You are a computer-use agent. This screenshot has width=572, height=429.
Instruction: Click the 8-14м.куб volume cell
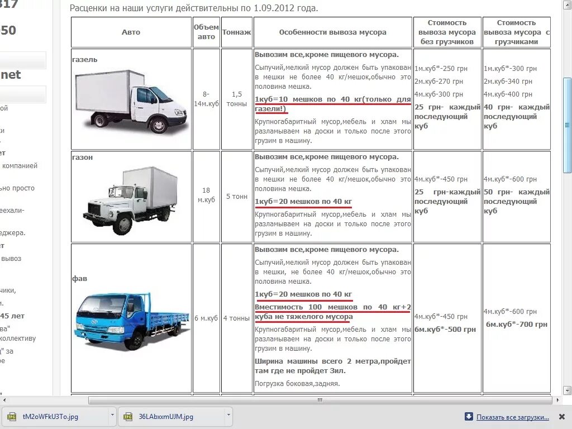coord(206,99)
